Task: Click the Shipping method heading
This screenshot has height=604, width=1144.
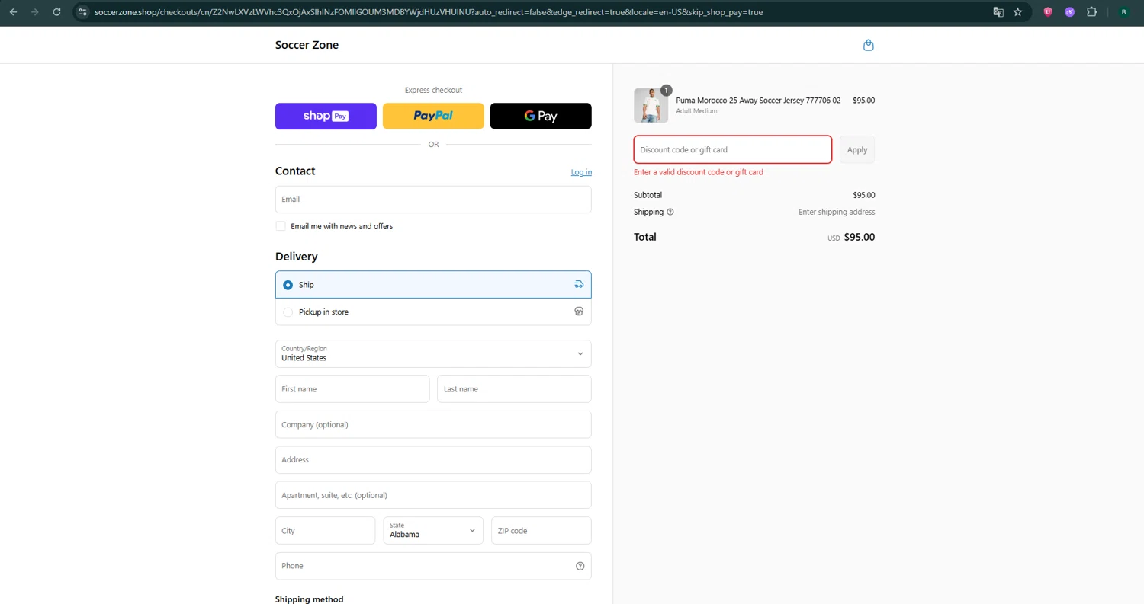Action: (309, 599)
